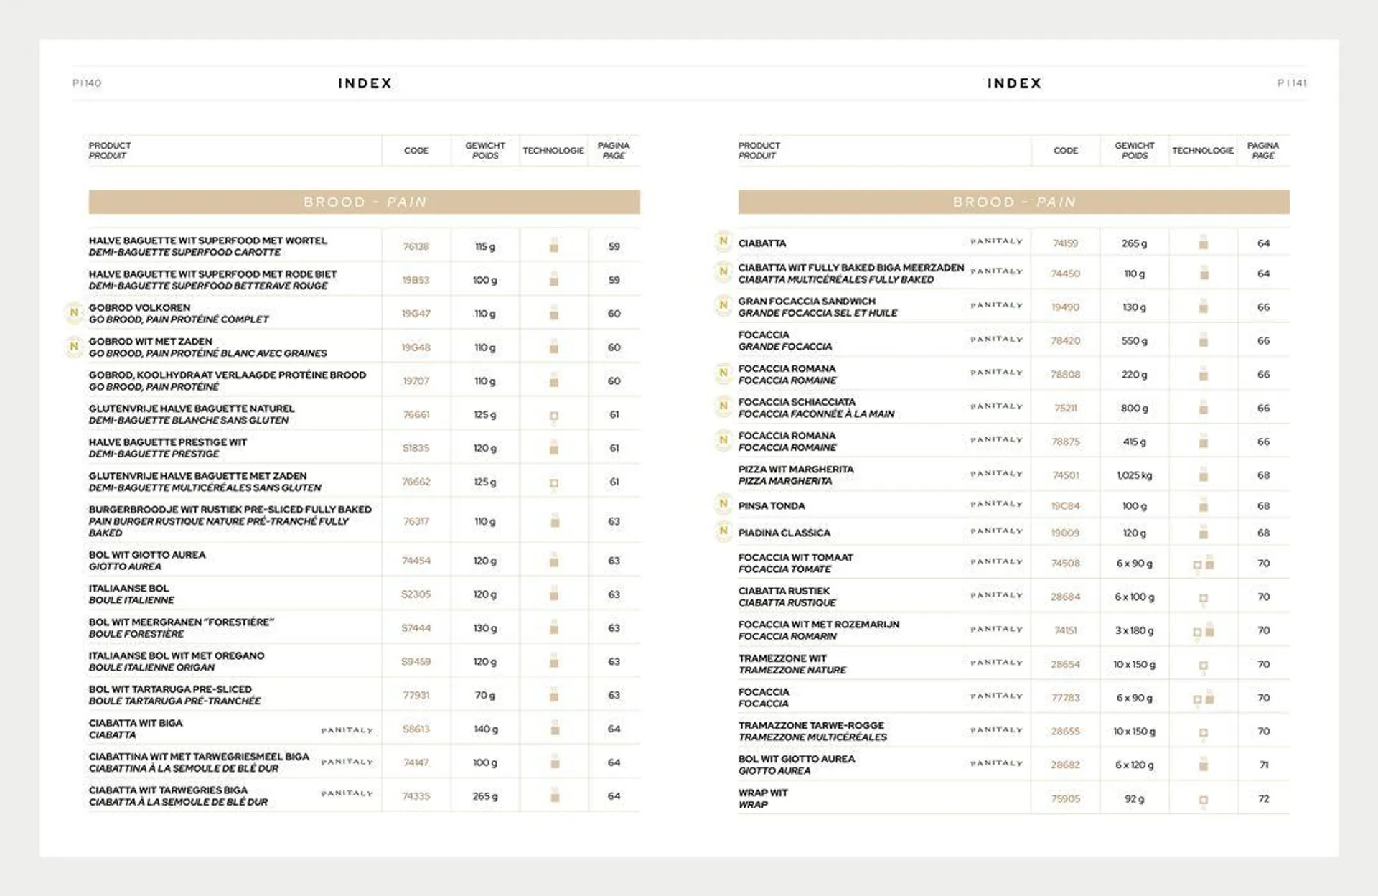The height and width of the screenshot is (896, 1378).
Task: Click product code 19009
Action: (1066, 533)
